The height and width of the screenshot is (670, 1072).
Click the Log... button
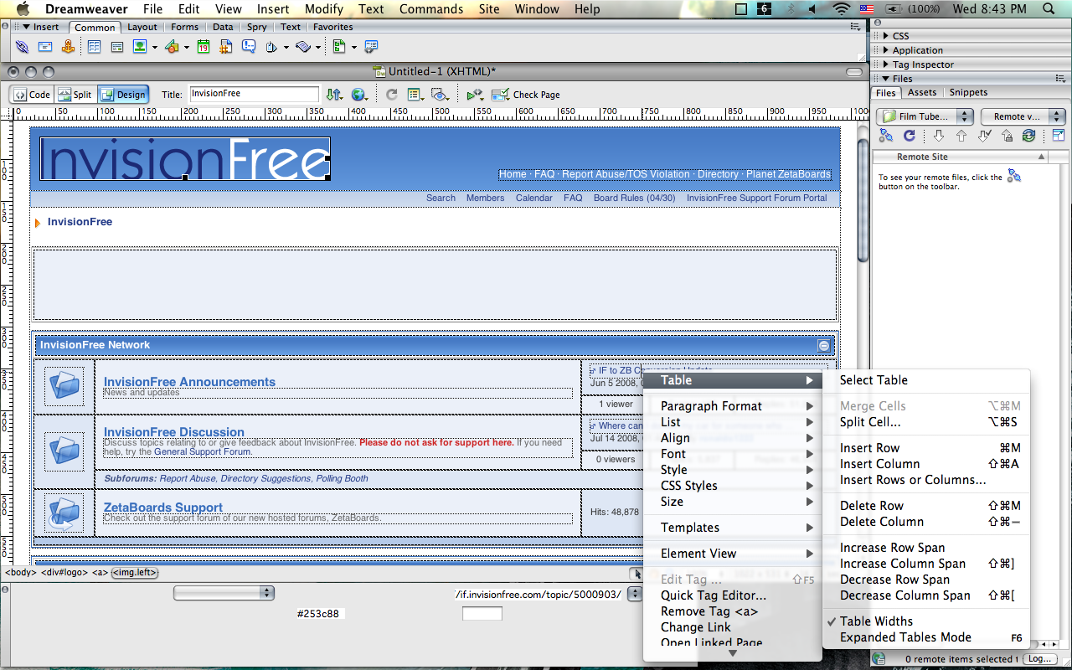tap(1039, 659)
